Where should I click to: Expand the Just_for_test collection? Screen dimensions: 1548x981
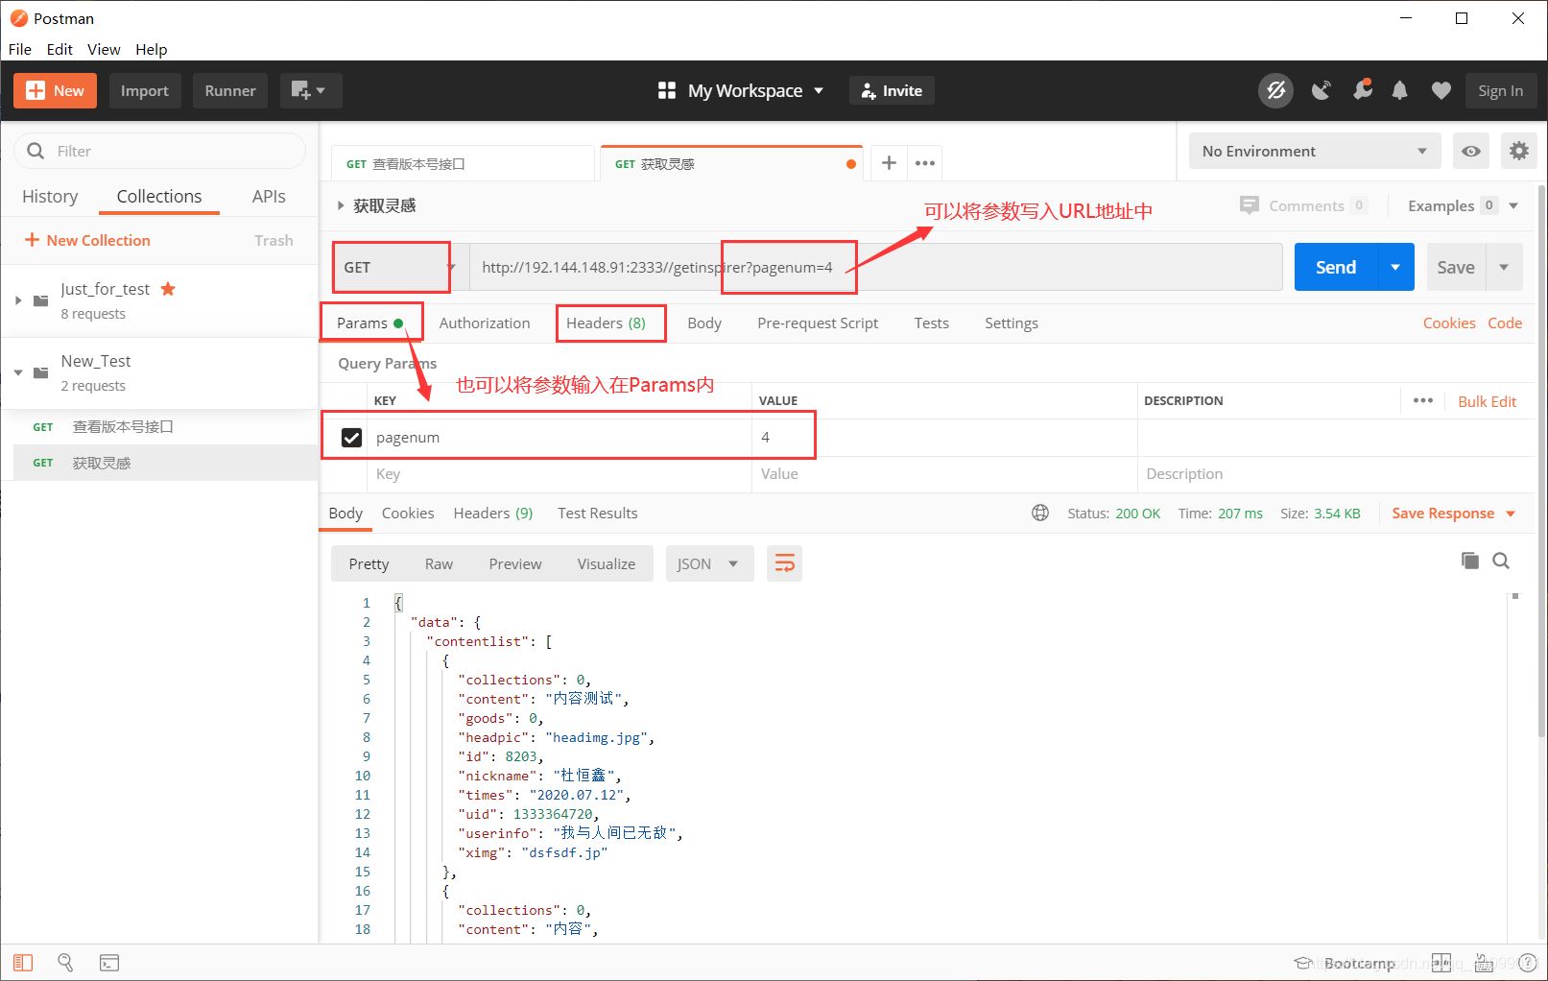click(x=17, y=300)
